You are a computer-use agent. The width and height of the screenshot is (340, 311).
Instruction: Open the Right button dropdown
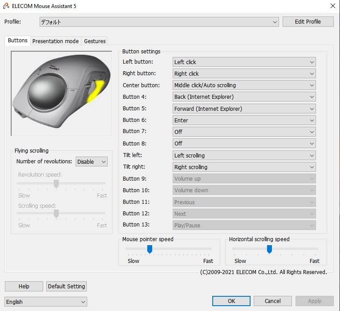[244, 74]
